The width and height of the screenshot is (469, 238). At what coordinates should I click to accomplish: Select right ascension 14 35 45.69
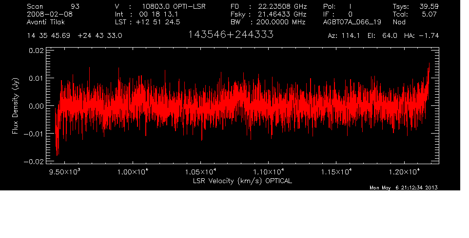click(48, 36)
